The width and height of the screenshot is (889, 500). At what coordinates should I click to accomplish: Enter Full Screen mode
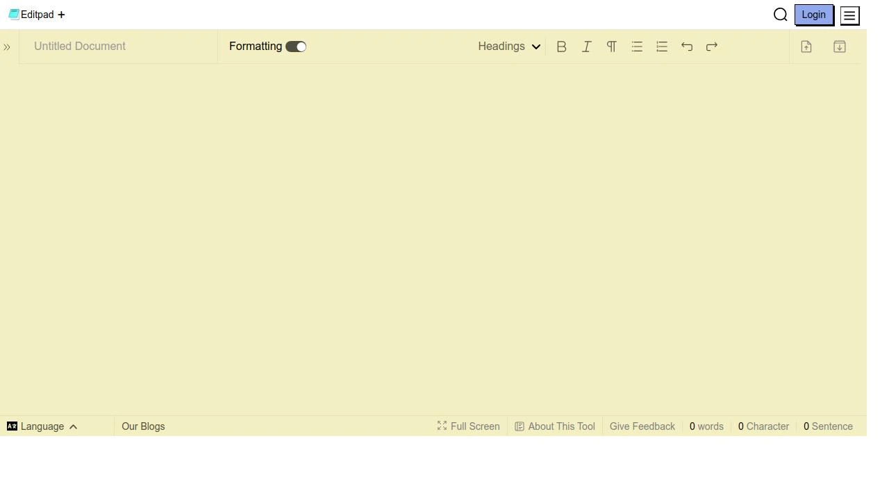469,426
